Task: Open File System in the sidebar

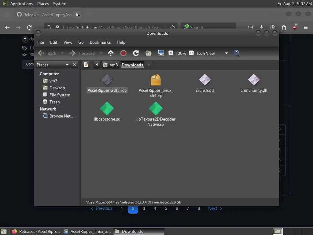Action: (57, 95)
